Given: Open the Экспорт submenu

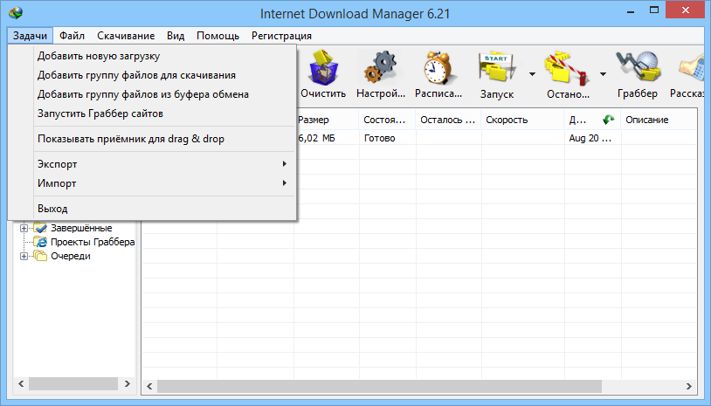Looking at the screenshot, I should (164, 164).
